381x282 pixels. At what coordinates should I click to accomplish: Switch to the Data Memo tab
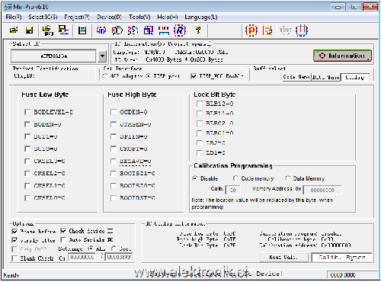pos(325,77)
